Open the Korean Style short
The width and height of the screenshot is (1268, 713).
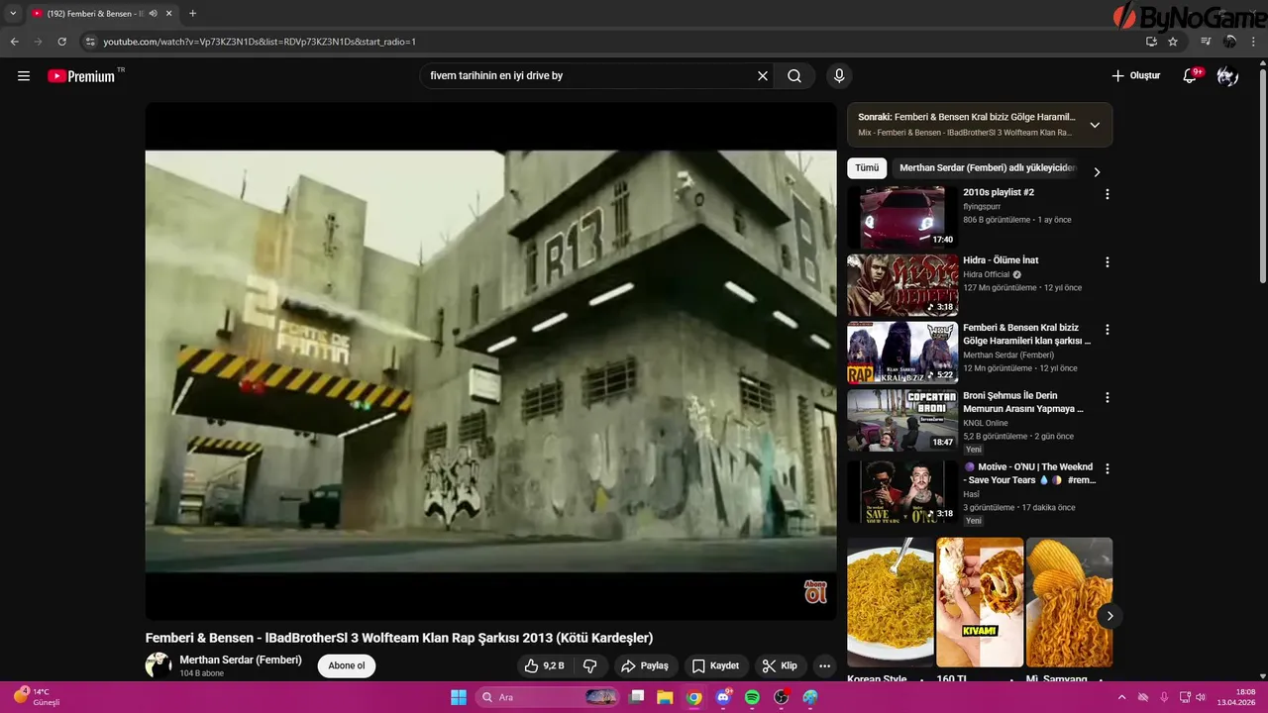(x=891, y=602)
